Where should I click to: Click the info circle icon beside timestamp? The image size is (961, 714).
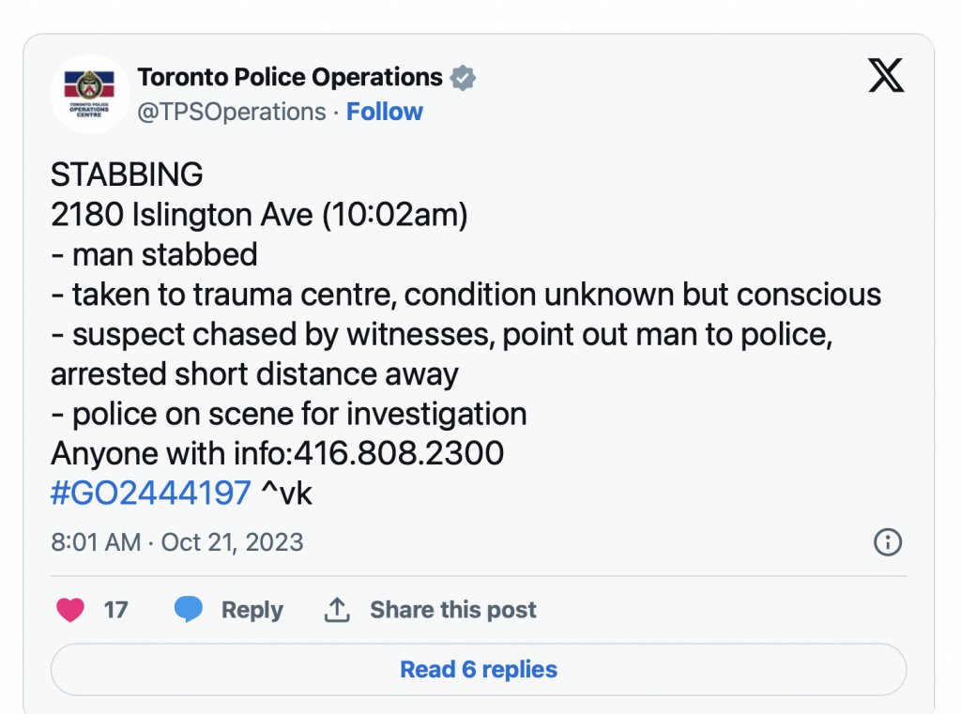[x=887, y=542]
